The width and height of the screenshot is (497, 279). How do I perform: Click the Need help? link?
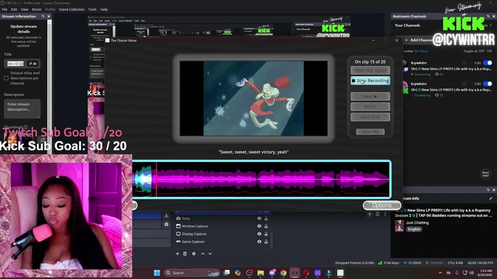click(x=485, y=174)
